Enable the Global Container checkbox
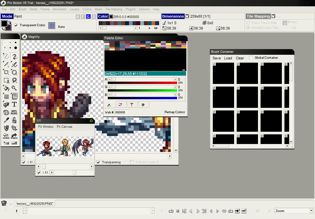Screen dimensions: 315x219 point(251,58)
